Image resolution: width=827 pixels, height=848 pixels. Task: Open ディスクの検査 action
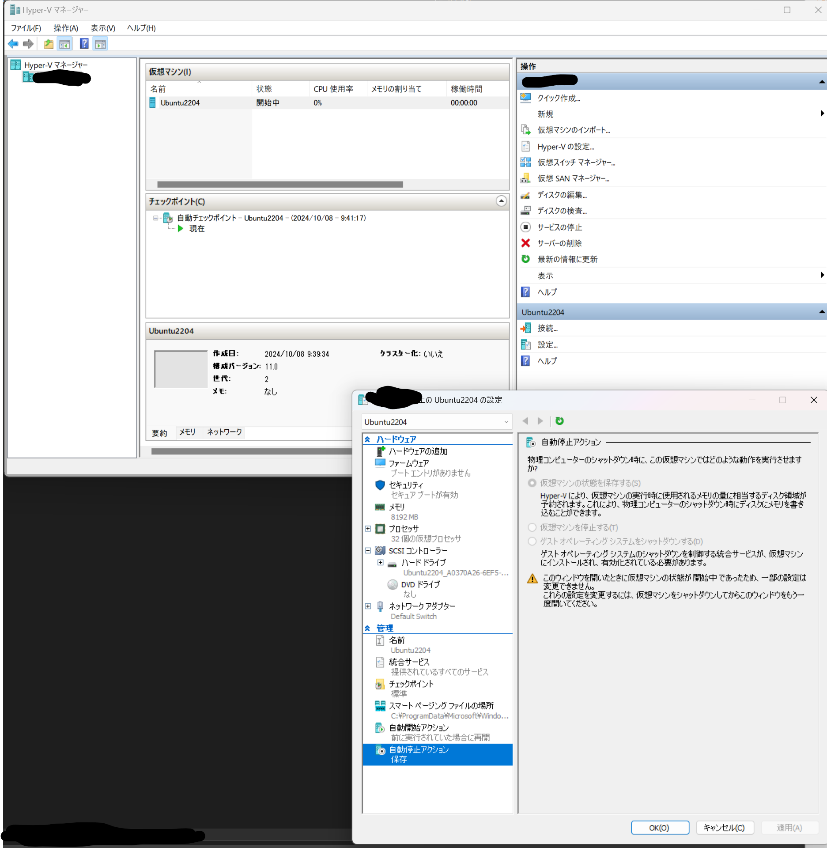point(562,211)
